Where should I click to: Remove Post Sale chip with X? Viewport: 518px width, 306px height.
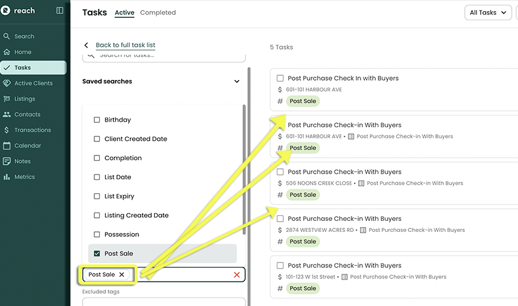122,275
